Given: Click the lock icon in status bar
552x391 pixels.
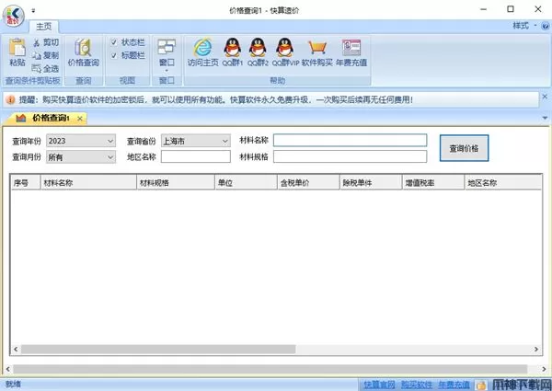Looking at the screenshot, I should (481, 385).
